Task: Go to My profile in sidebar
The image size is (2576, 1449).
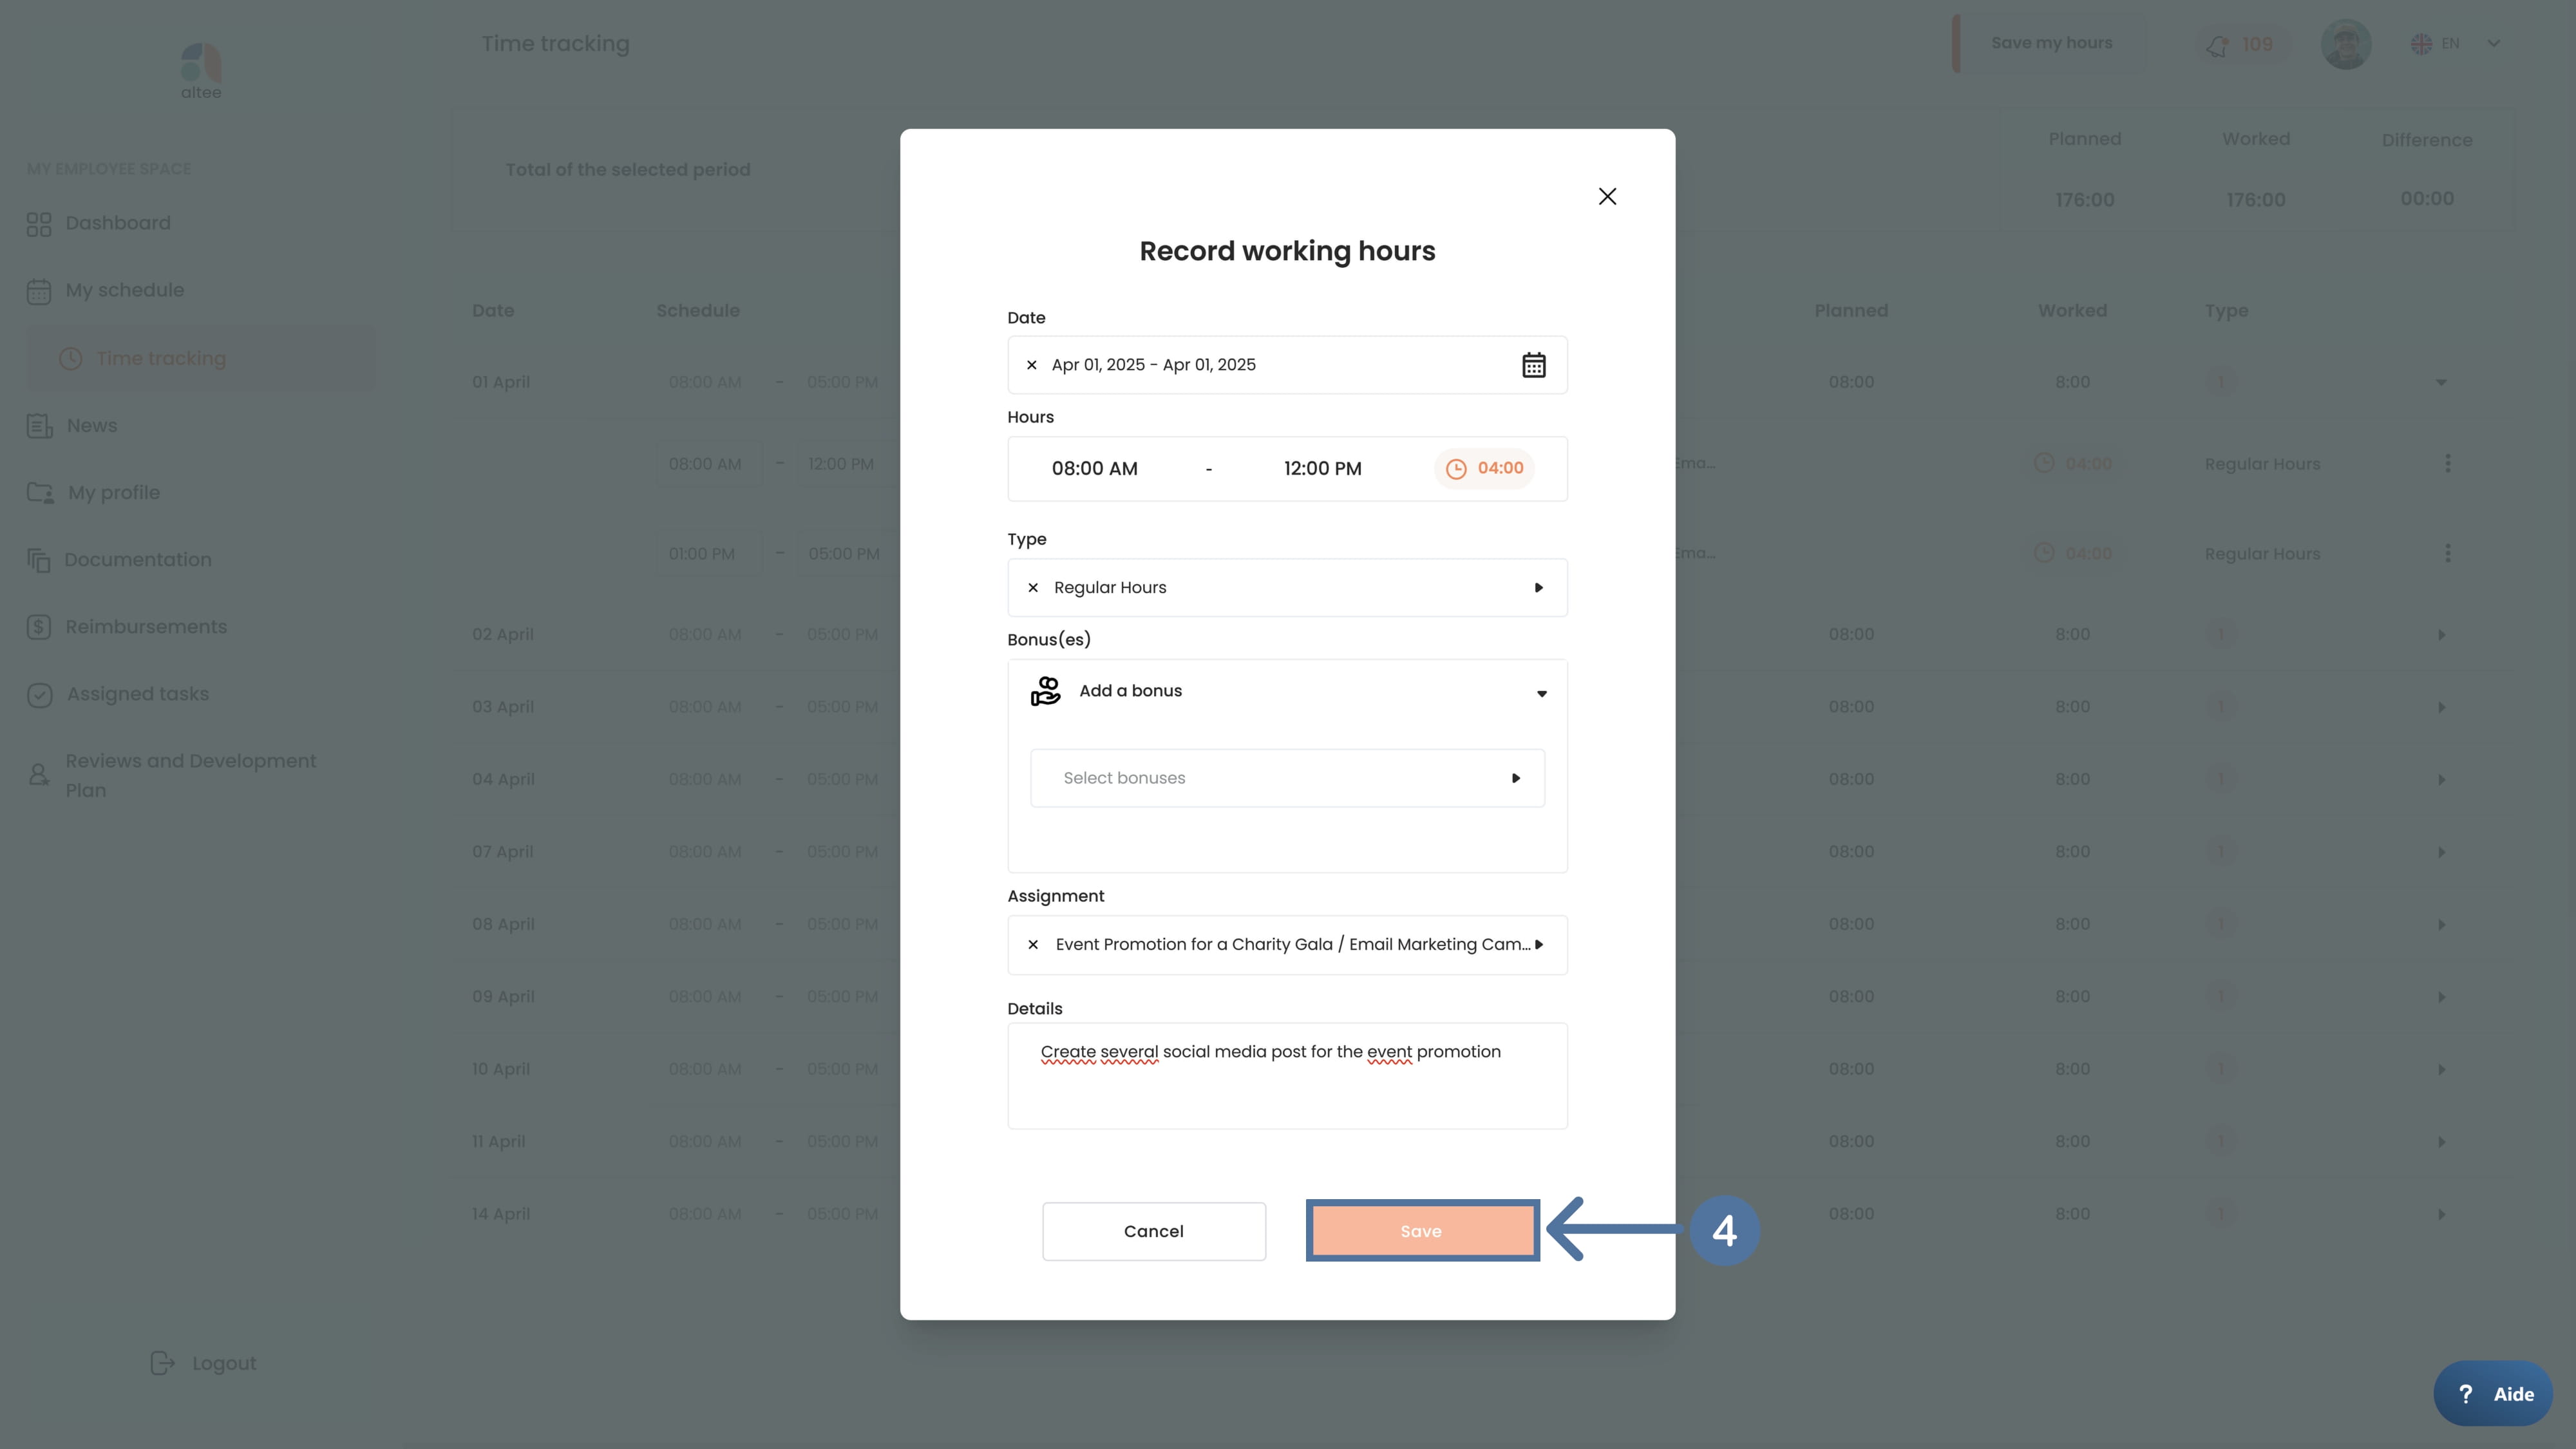Action: (114, 492)
